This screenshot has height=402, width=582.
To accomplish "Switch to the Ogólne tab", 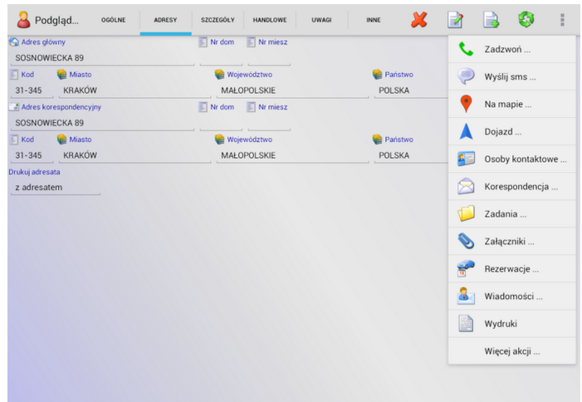I will pyautogui.click(x=113, y=19).
